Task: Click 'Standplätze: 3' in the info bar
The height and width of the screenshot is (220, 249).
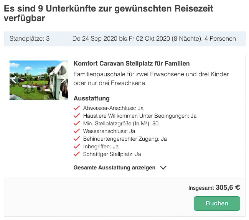Action: pyautogui.click(x=30, y=38)
